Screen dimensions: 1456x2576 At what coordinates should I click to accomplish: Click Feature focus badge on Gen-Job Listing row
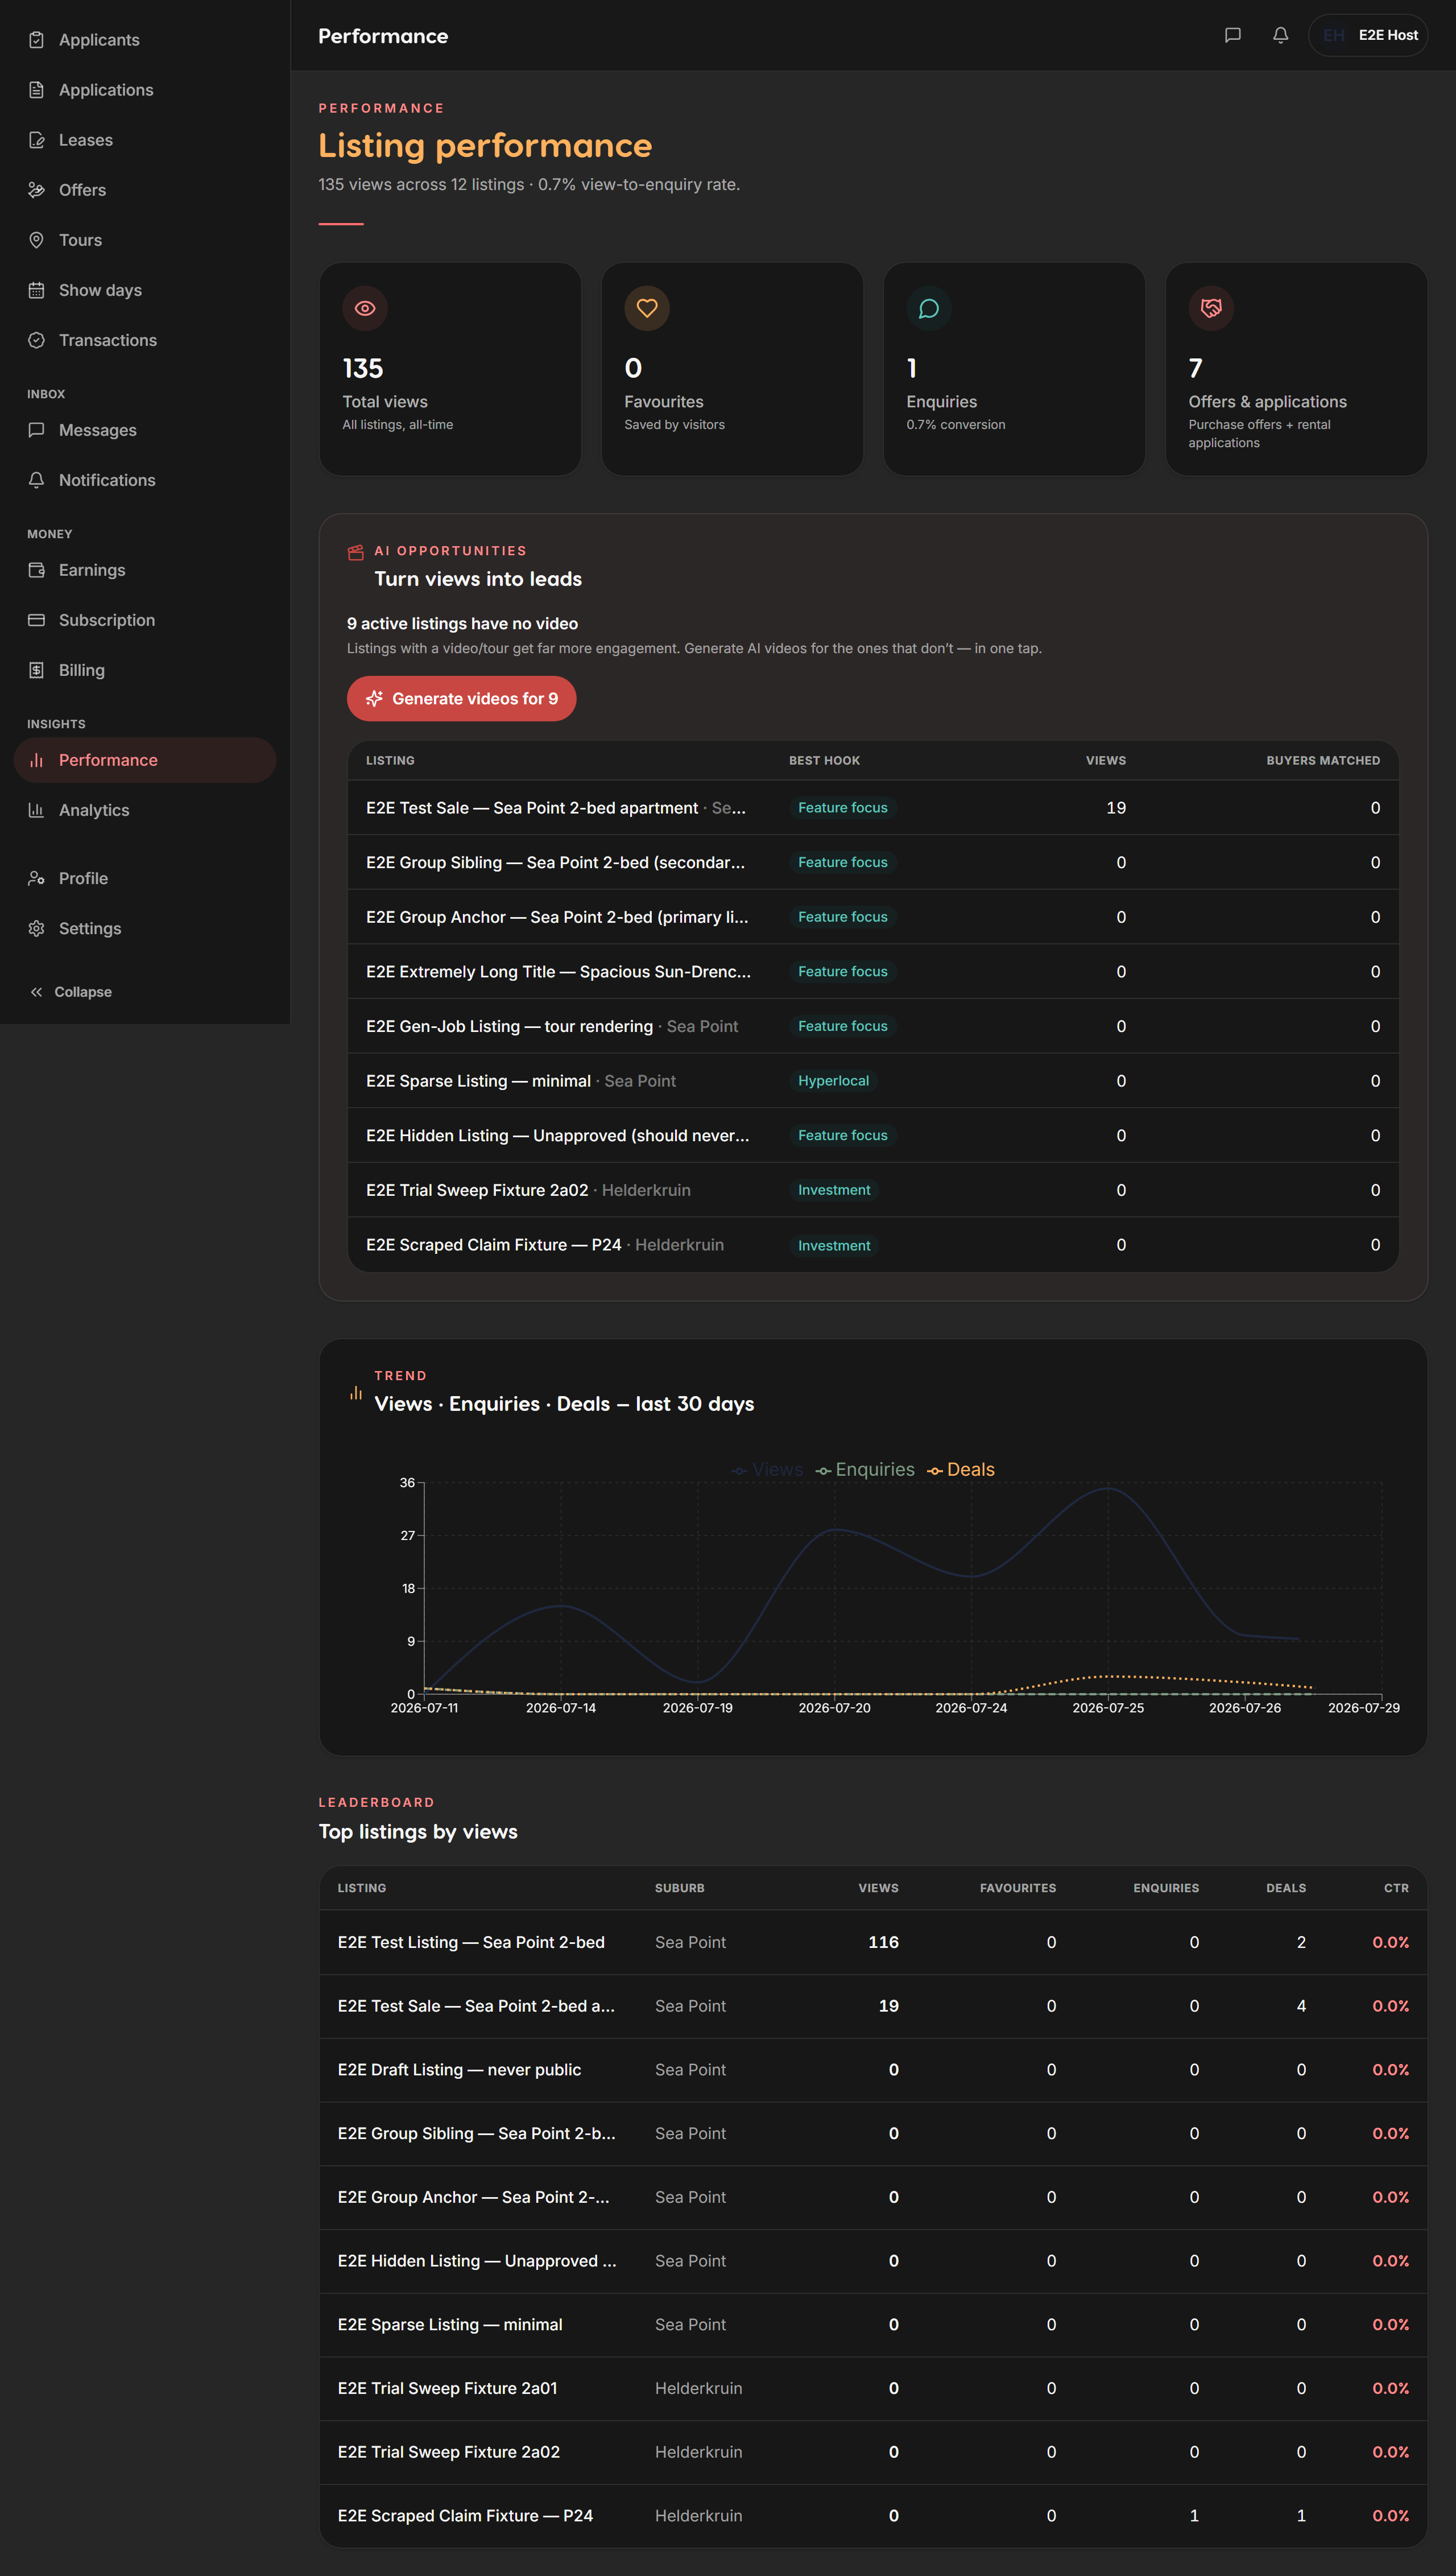pos(843,1026)
